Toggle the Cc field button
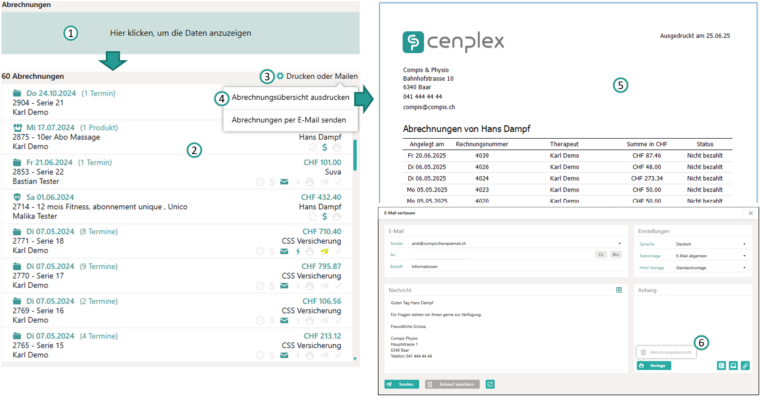 601,254
